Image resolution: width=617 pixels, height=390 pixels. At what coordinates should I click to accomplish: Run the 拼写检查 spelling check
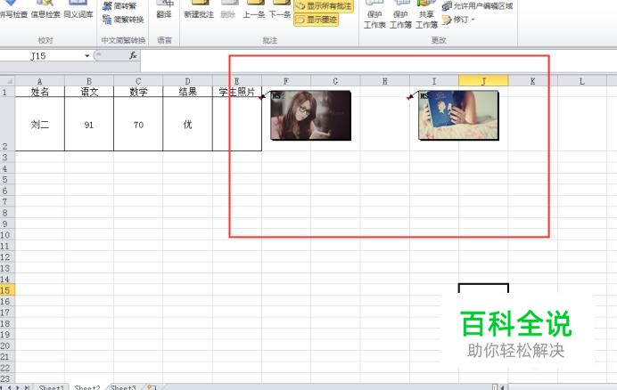click(x=13, y=10)
